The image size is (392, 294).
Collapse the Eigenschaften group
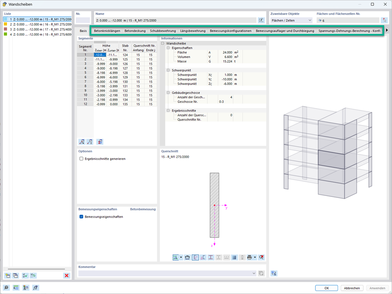click(168, 48)
